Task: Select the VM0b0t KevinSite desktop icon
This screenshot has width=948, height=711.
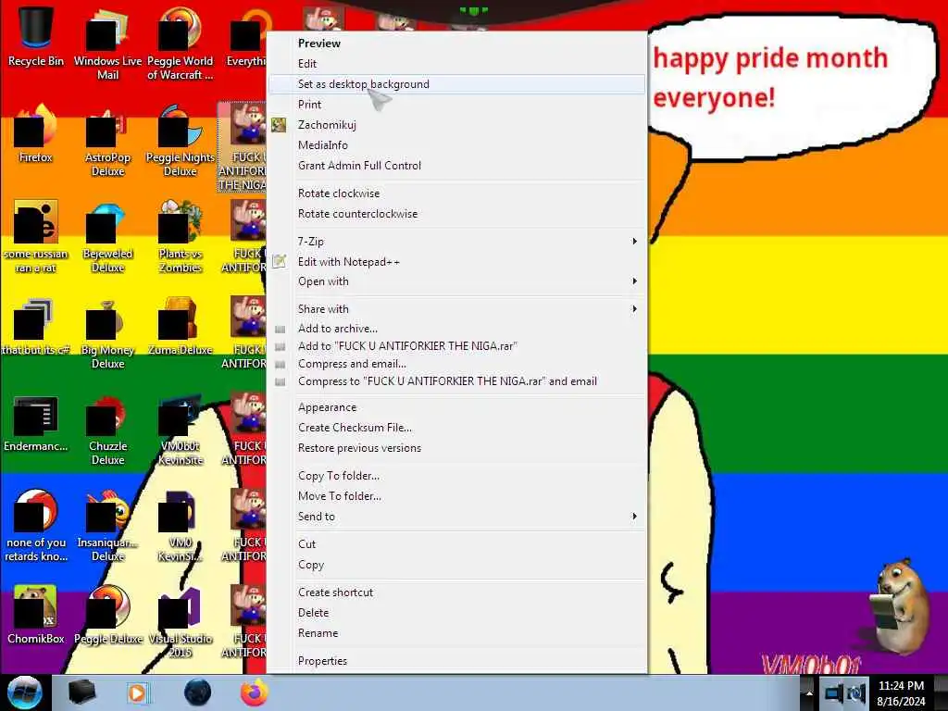Action: [x=181, y=430]
